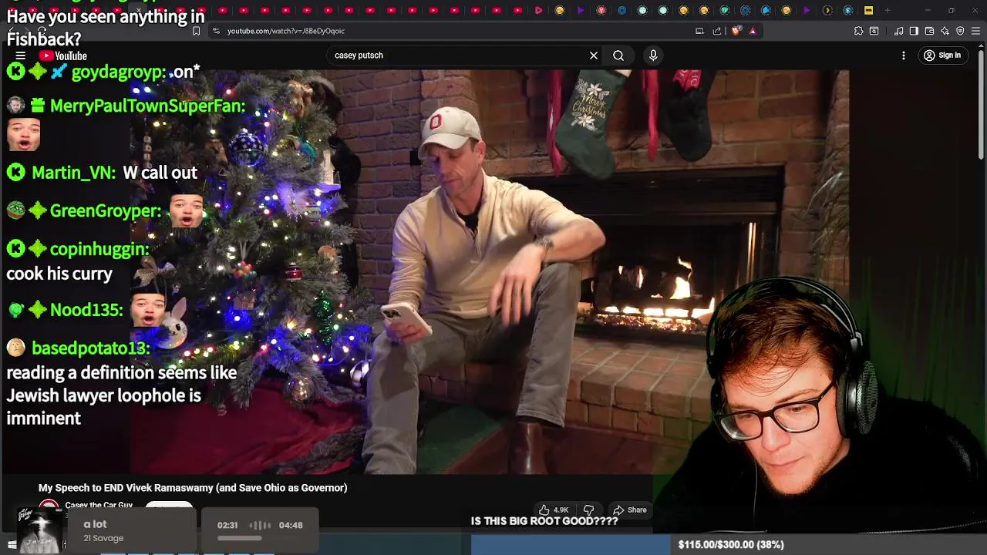Open the Brave VPN shield icon

pos(960,31)
